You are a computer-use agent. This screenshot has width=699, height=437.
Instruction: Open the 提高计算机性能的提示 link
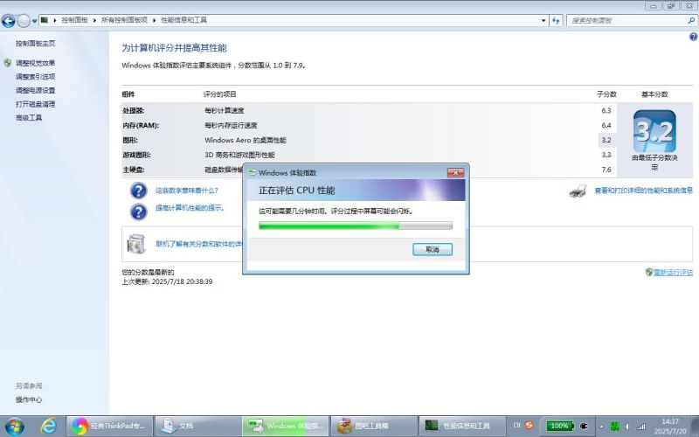(x=190, y=208)
